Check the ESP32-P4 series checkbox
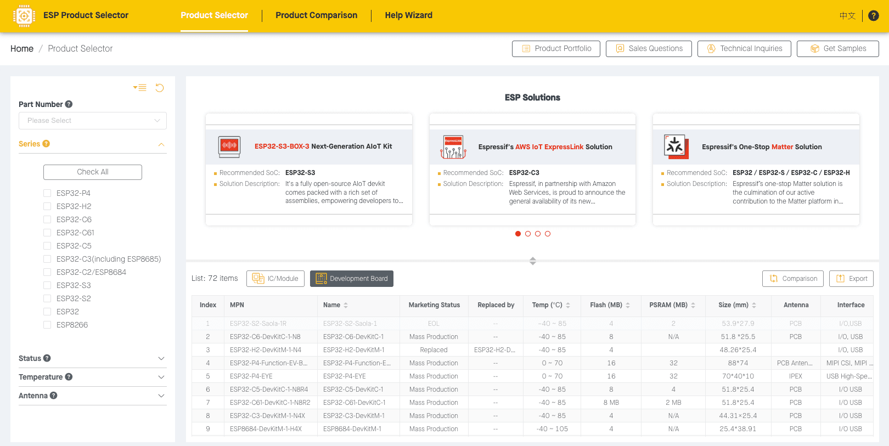Viewport: 889px width, 446px height. pos(47,193)
